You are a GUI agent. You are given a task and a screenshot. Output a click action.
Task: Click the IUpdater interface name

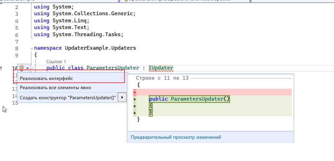pyautogui.click(x=161, y=68)
